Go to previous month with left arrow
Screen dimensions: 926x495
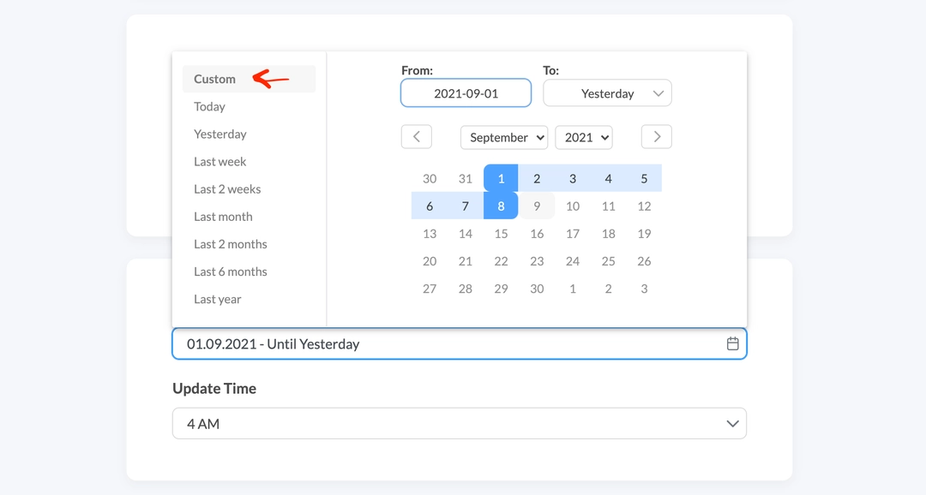point(417,137)
